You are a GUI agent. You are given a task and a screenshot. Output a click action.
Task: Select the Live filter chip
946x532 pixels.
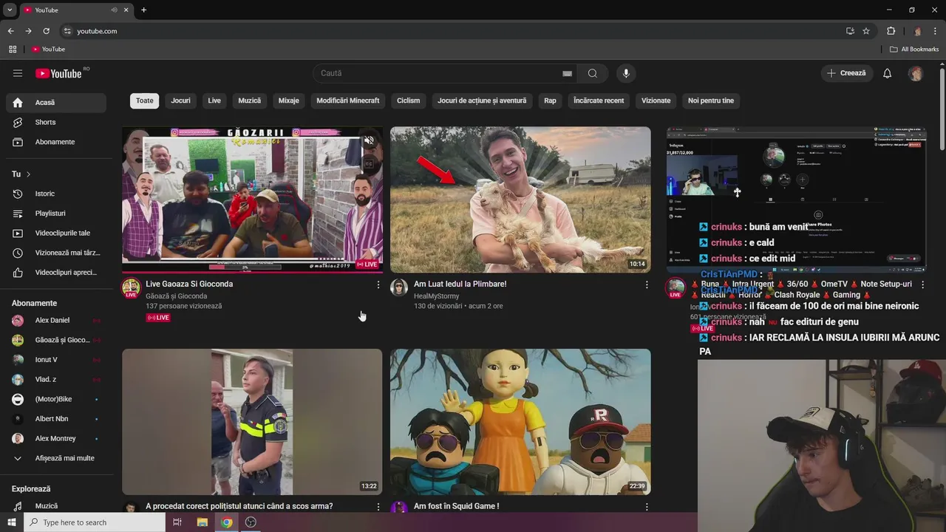click(x=214, y=100)
